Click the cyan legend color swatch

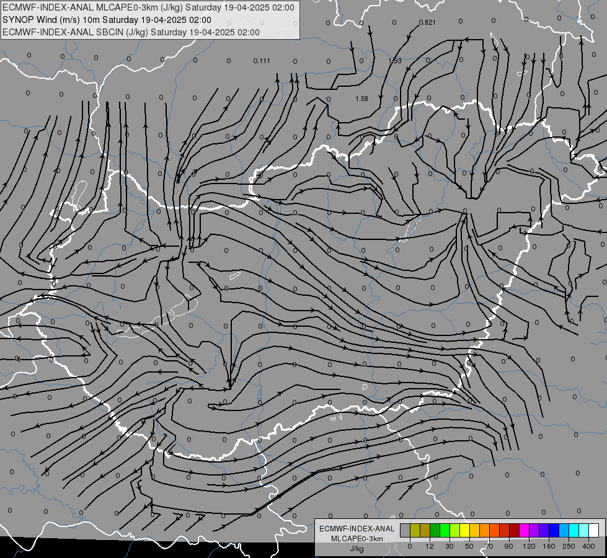coord(575,530)
